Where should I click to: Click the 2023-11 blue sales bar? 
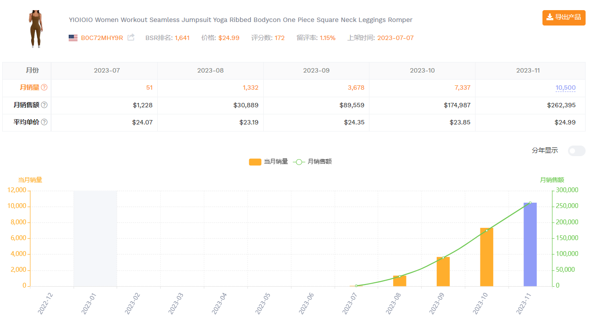click(530, 244)
